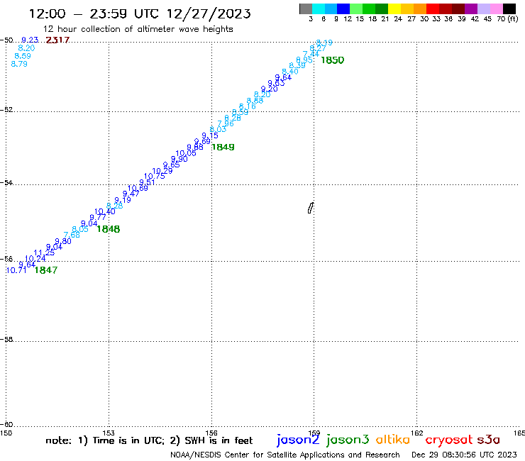Screen dimensions: 525x461
Task: Click the -58 latitude axis label
Action: coord(6,340)
